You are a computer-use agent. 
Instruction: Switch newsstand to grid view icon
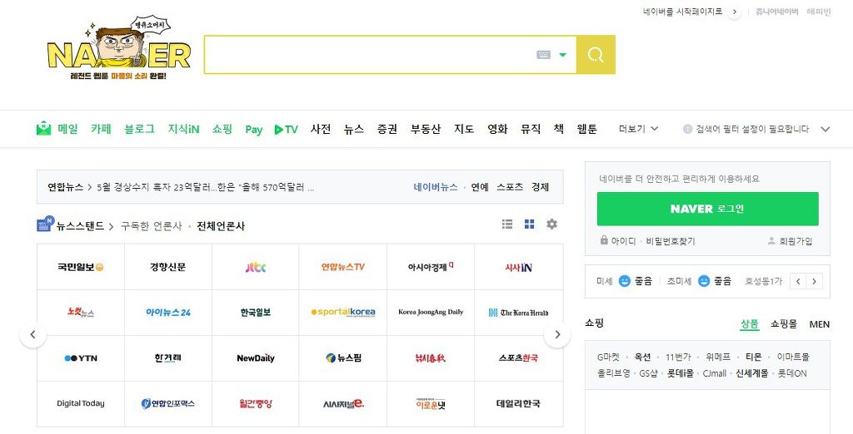click(529, 224)
